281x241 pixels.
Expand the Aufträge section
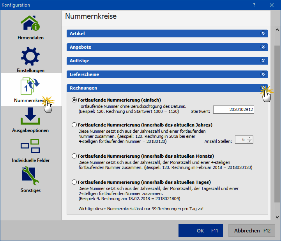pyautogui.click(x=263, y=61)
